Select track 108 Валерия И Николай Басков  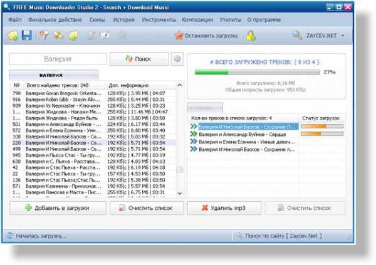(x=93, y=137)
